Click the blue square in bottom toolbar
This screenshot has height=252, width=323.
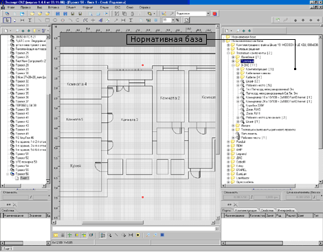pyautogui.click(x=162, y=235)
